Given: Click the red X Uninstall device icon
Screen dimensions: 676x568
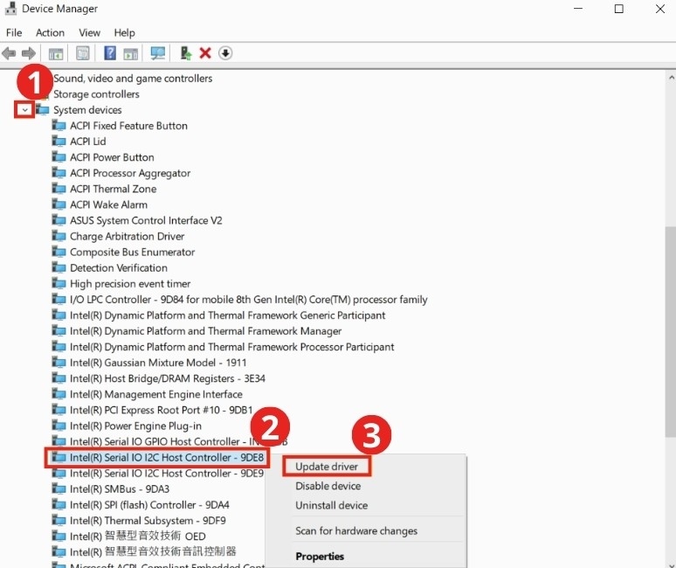Looking at the screenshot, I should tap(205, 53).
